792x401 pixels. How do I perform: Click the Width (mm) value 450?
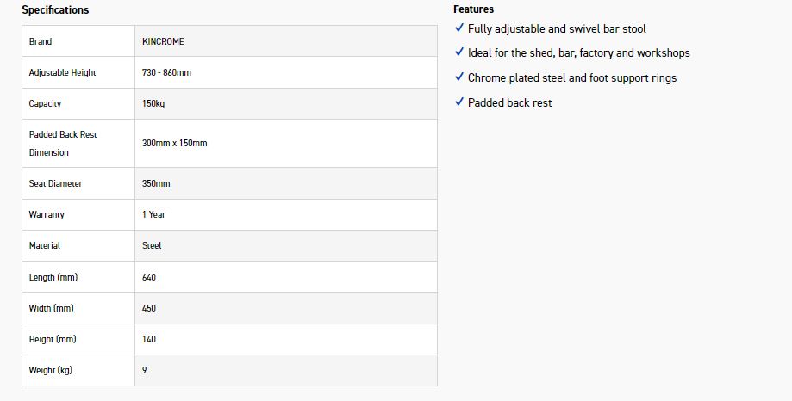(149, 308)
